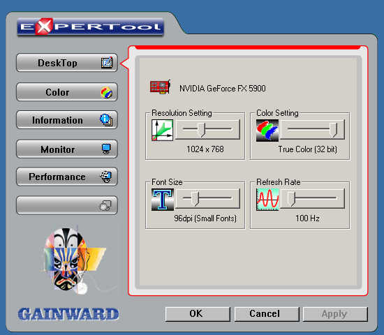
Task: Click the Refresh Rate group label
Action: coord(279,182)
